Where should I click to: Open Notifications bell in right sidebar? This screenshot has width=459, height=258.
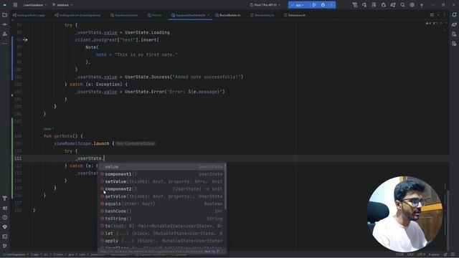click(454, 15)
